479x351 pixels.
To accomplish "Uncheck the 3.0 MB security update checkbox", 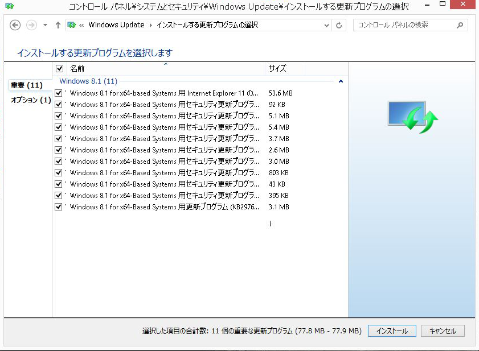I will click(x=58, y=161).
